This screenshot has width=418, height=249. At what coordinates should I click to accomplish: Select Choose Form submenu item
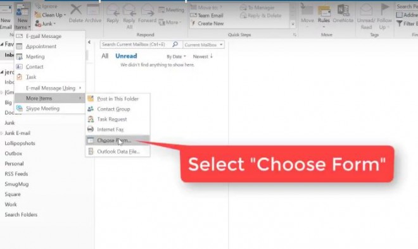point(118,140)
